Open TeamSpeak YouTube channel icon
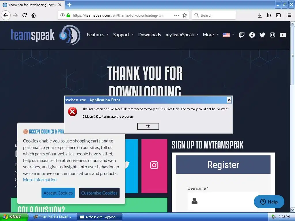This screenshot has height=221, width=295. coord(283,35)
